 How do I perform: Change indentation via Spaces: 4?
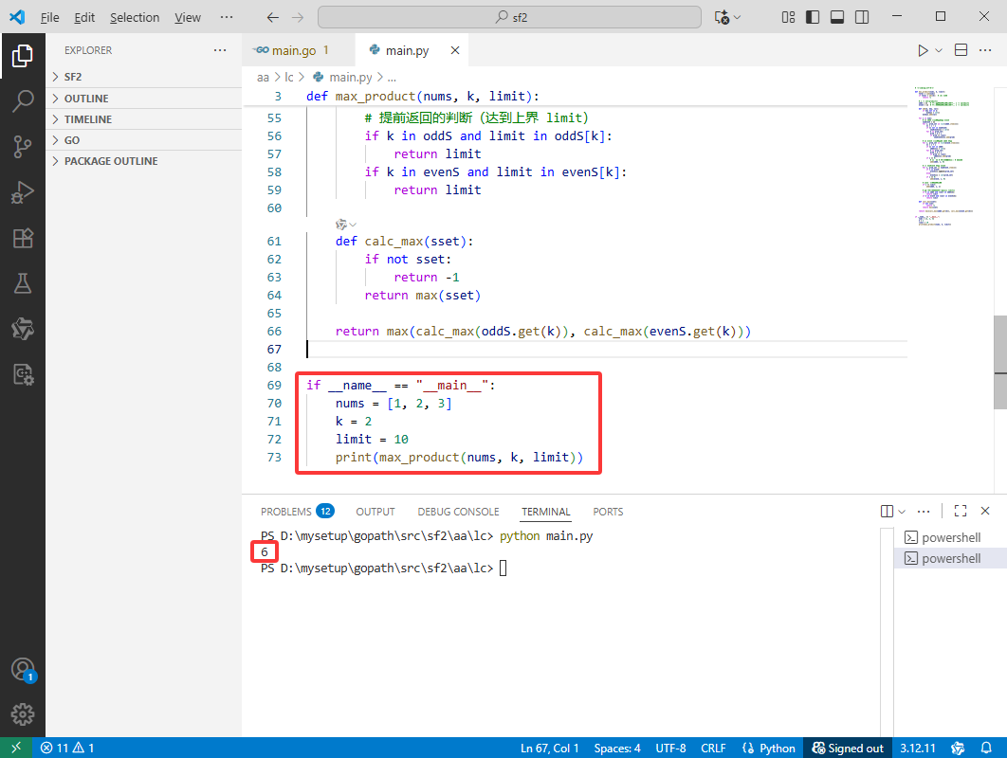pos(617,748)
